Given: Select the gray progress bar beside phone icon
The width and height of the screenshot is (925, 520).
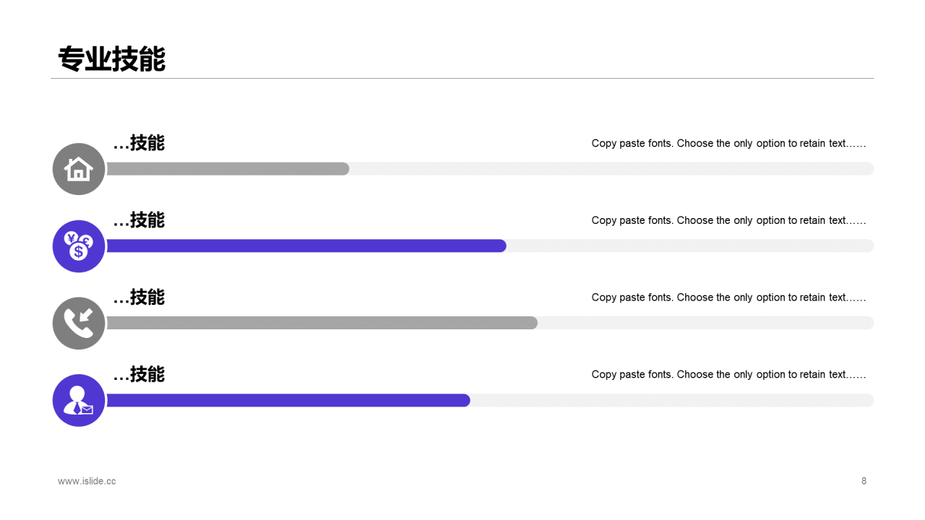Looking at the screenshot, I should (322, 323).
